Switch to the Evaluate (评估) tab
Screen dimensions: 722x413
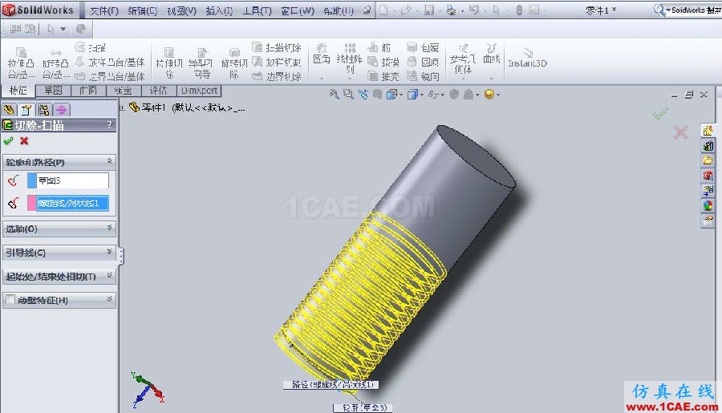tap(158, 91)
